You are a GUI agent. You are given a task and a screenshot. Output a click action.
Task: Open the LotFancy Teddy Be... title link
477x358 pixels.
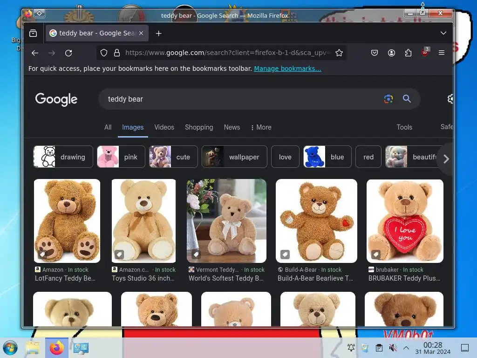pos(65,278)
